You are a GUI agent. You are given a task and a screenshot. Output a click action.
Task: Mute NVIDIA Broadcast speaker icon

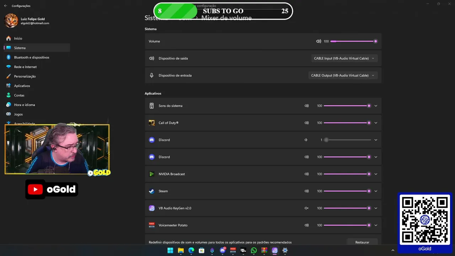tap(306, 174)
